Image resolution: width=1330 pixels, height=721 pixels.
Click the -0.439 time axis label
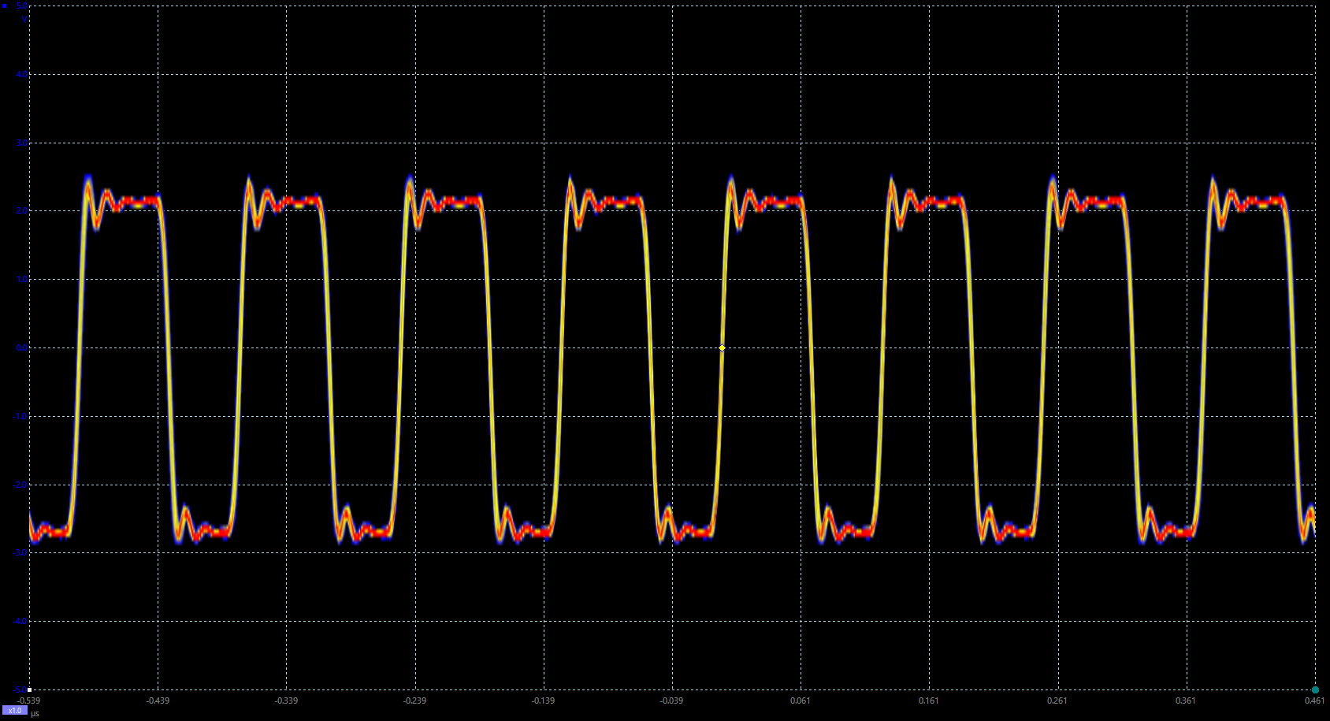(158, 701)
